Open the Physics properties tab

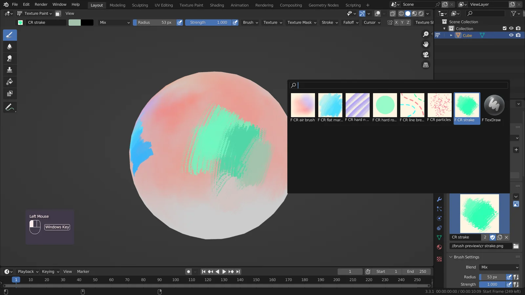439,218
